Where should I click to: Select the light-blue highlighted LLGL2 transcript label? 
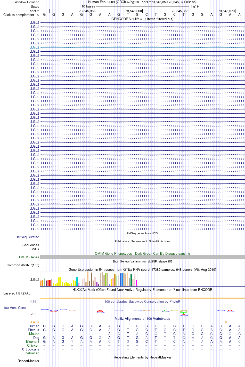coord(34,47)
